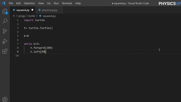181x102 pixels.
Task: Click the 't.left(90)' code line
Action: click(x=38, y=52)
